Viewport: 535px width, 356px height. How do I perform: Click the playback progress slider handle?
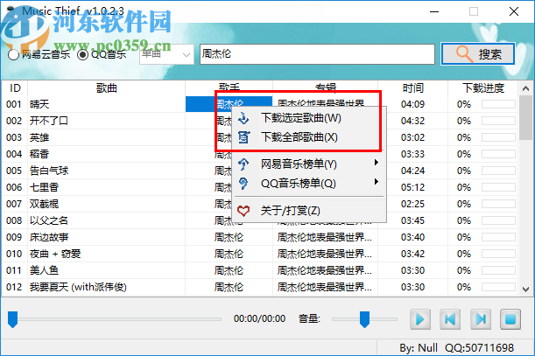pos(12,319)
